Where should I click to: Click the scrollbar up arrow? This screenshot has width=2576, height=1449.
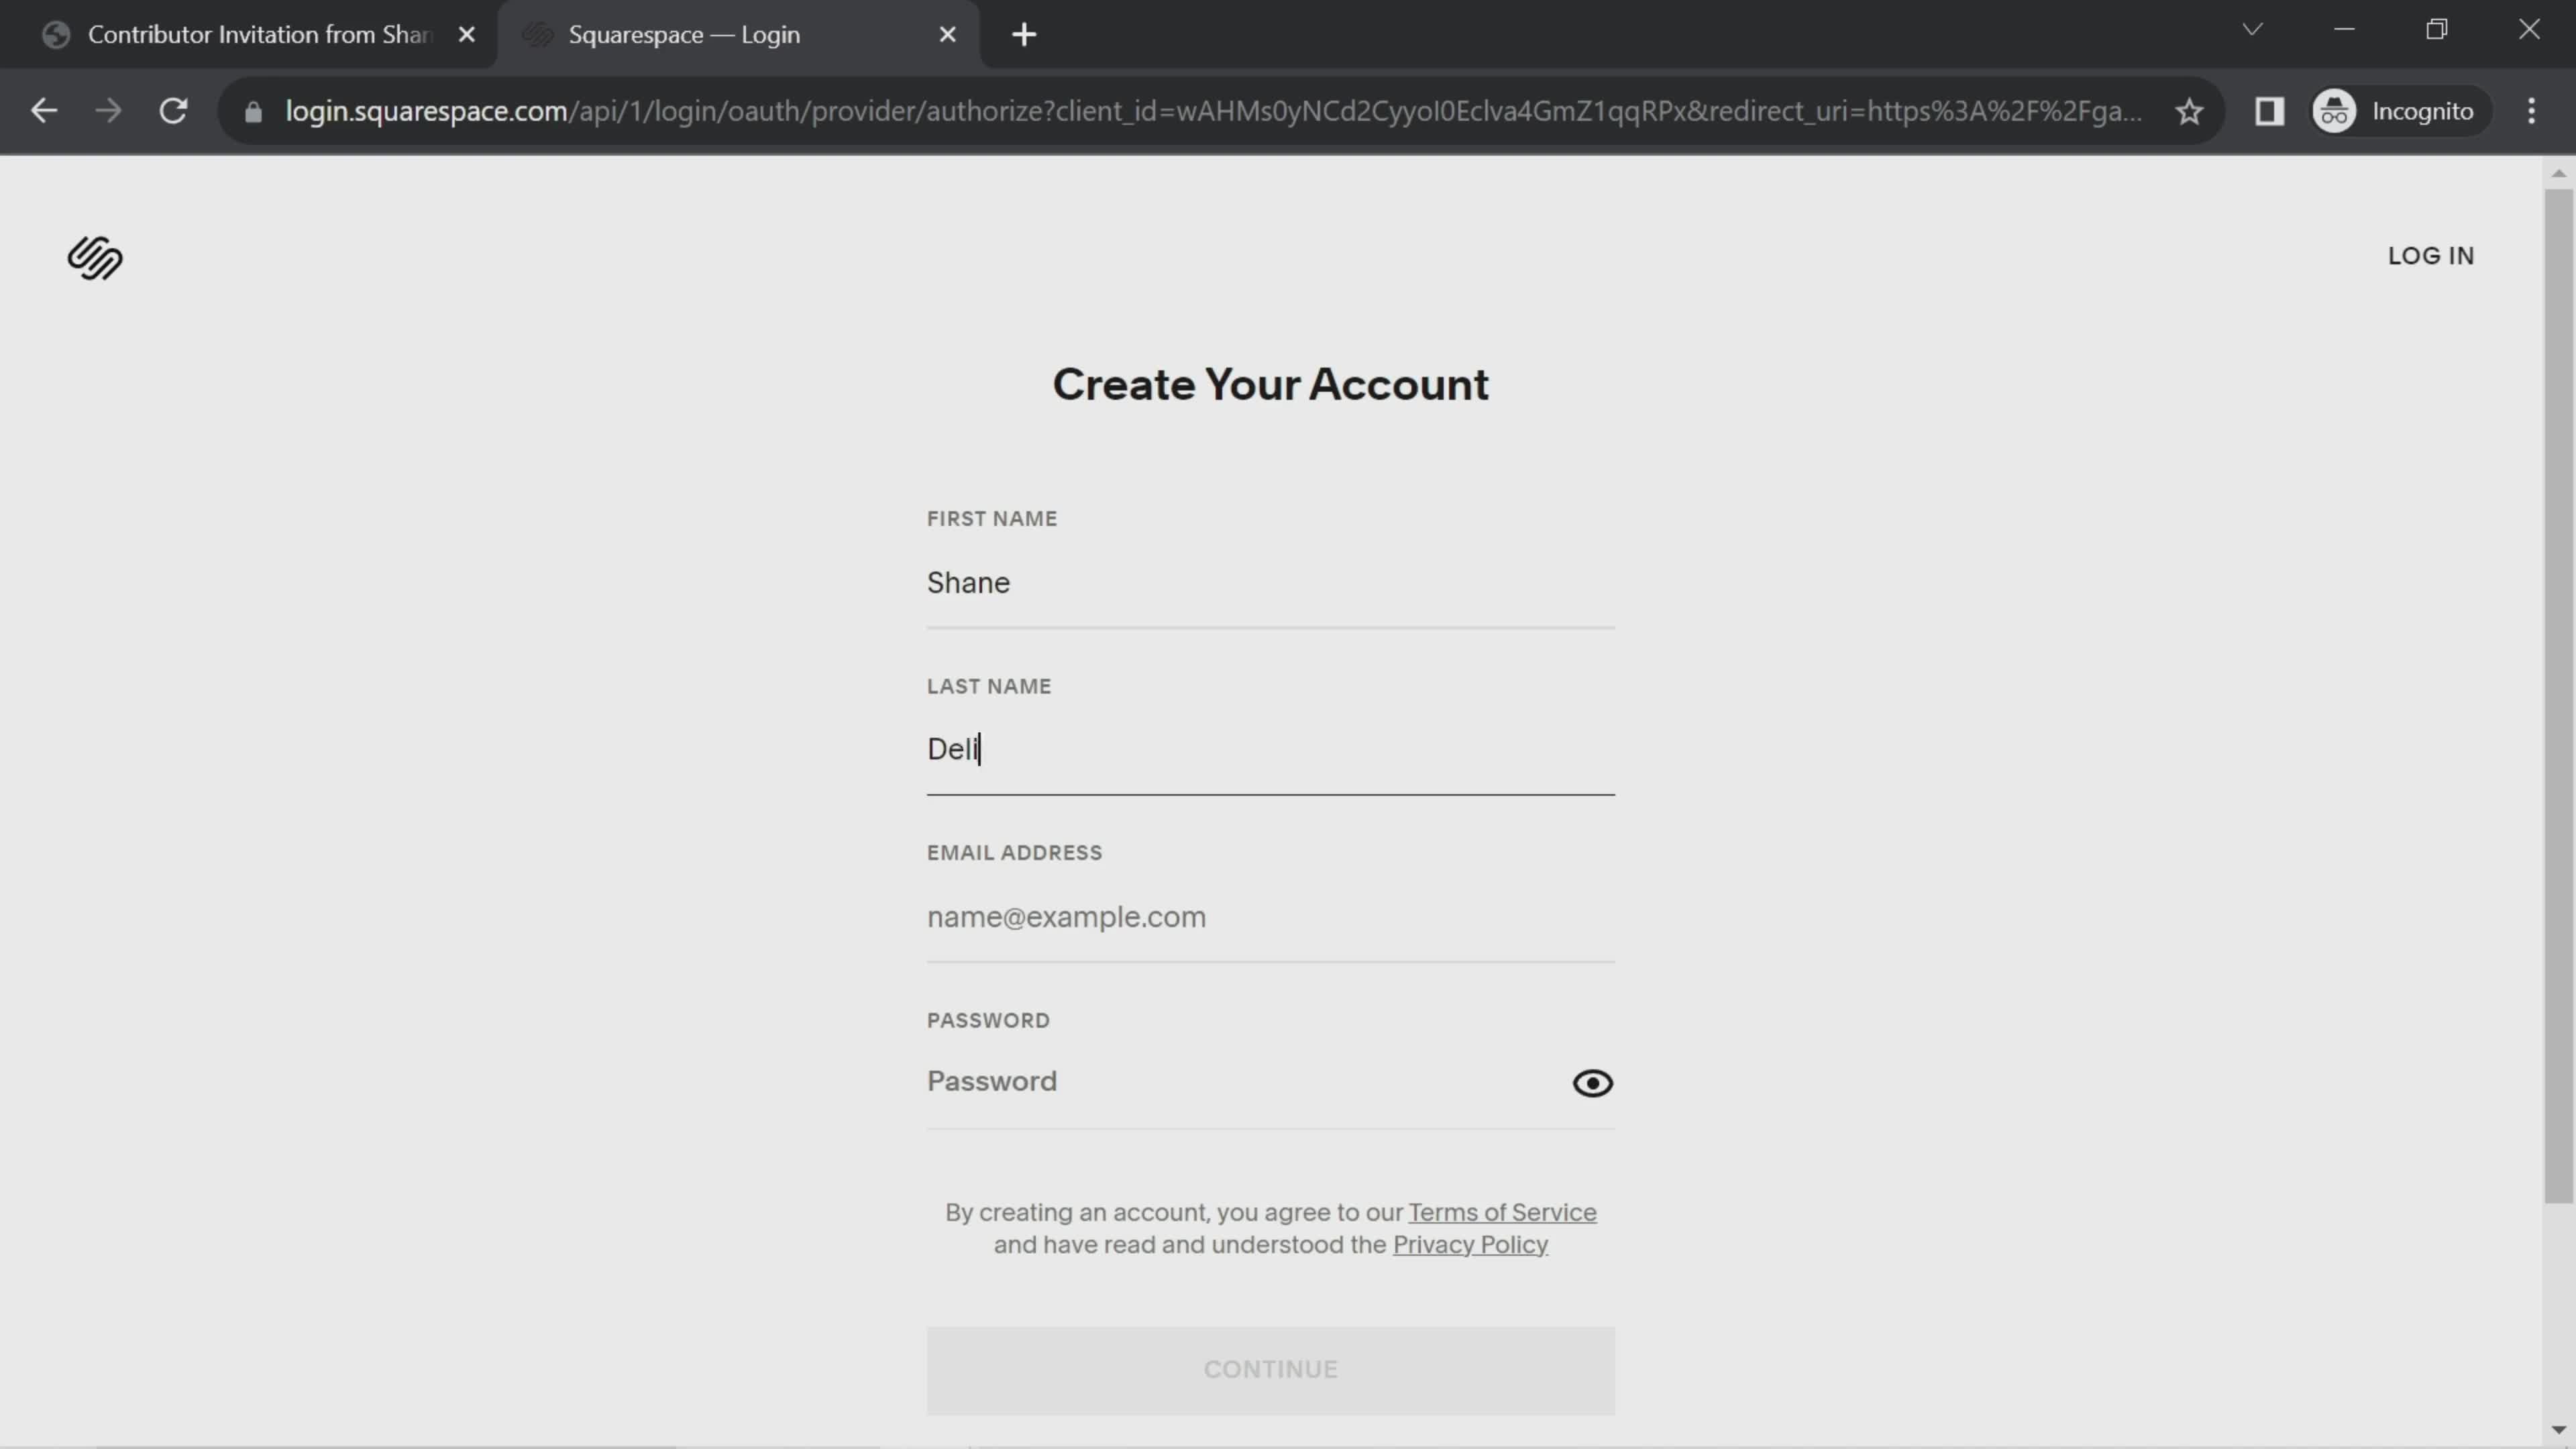click(x=2558, y=173)
